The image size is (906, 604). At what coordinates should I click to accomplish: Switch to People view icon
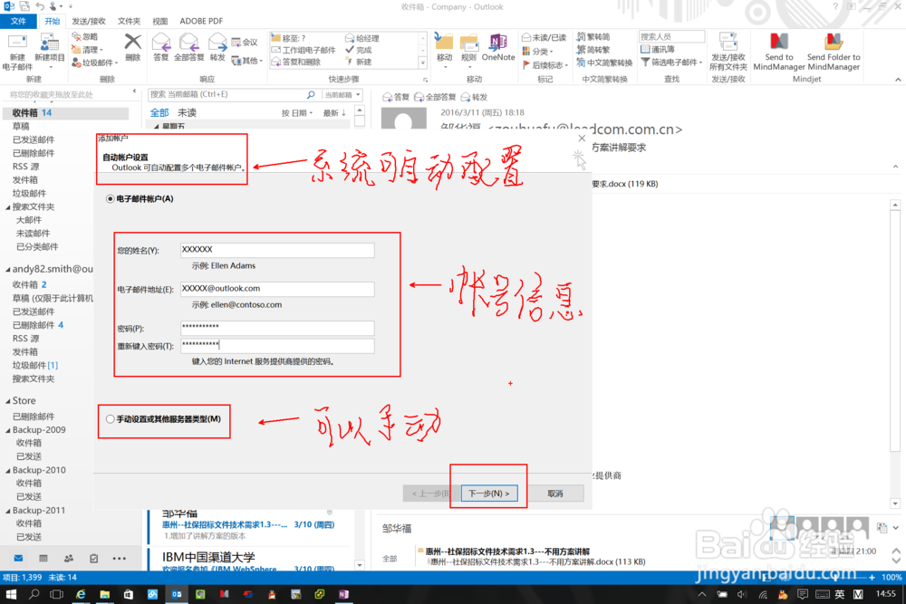[69, 559]
